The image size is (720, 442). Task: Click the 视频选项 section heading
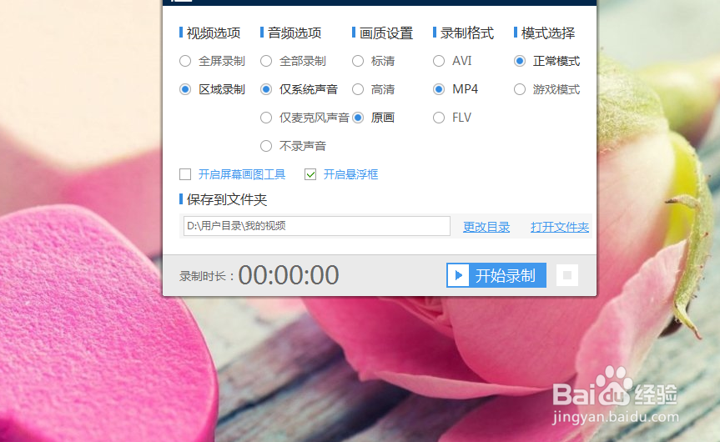click(214, 33)
